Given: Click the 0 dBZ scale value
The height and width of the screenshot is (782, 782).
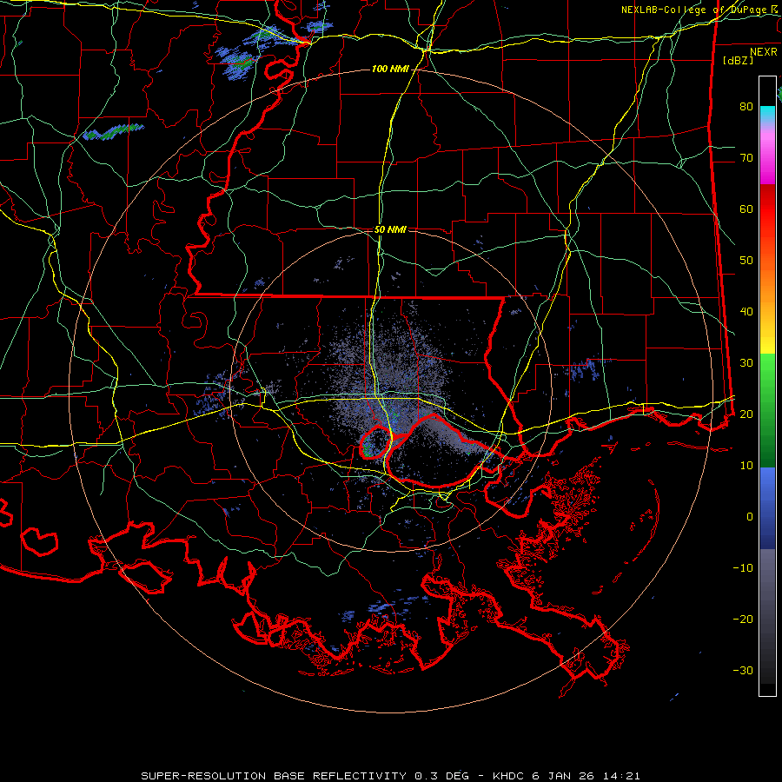Looking at the screenshot, I should point(750,517).
